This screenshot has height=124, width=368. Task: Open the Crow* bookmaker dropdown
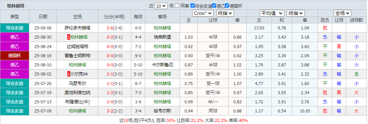click(203, 13)
